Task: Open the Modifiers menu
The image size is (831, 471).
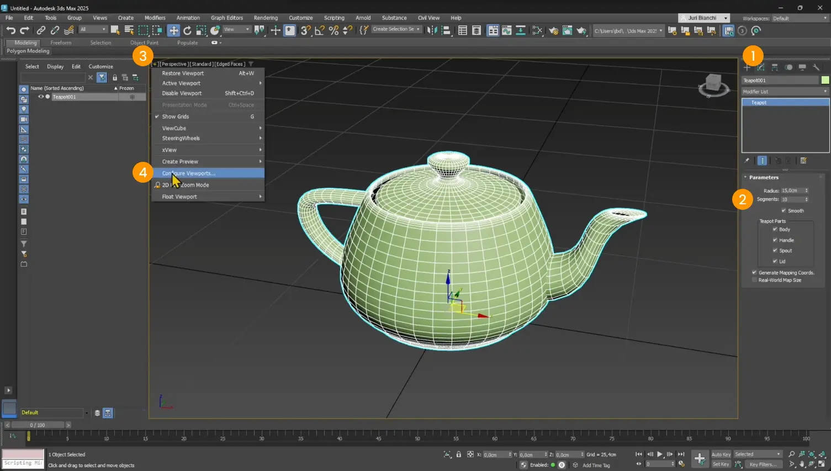Action: [x=155, y=18]
